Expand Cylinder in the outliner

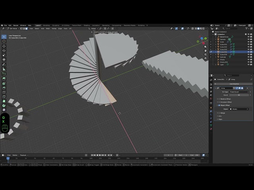216,57
